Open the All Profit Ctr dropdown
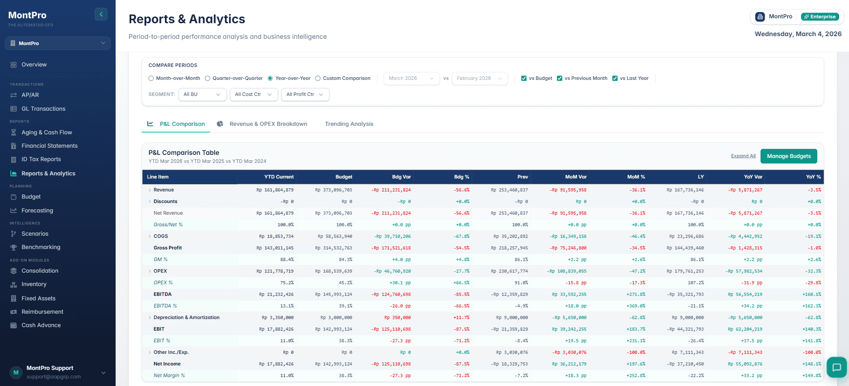Screen dimensions: 849x386 click(305, 95)
